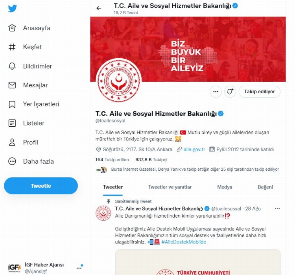
Task: Toggle the Takip ediliyor following button
Action: pyautogui.click(x=259, y=92)
